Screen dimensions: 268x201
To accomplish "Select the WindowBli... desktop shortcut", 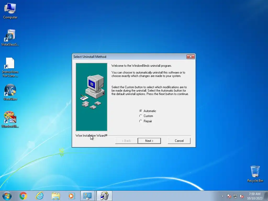I will click(x=10, y=119).
